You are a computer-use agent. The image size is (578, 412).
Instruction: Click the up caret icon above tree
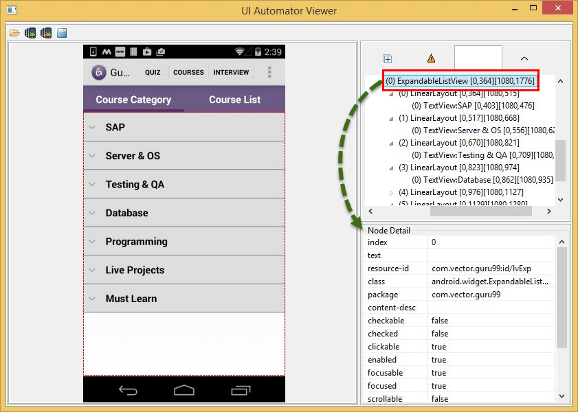pos(524,58)
